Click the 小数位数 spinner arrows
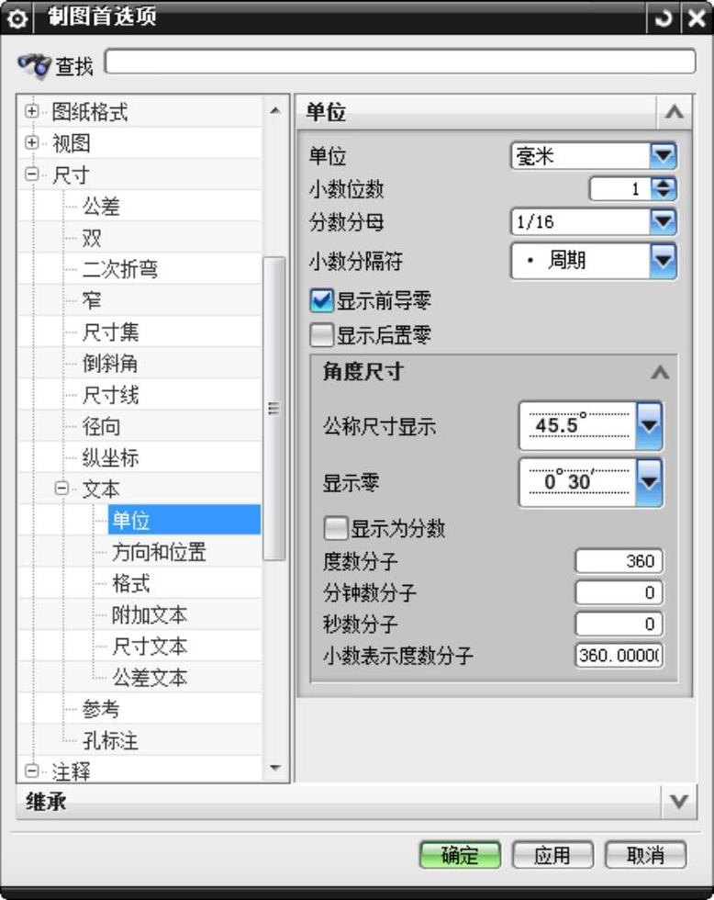 (664, 188)
